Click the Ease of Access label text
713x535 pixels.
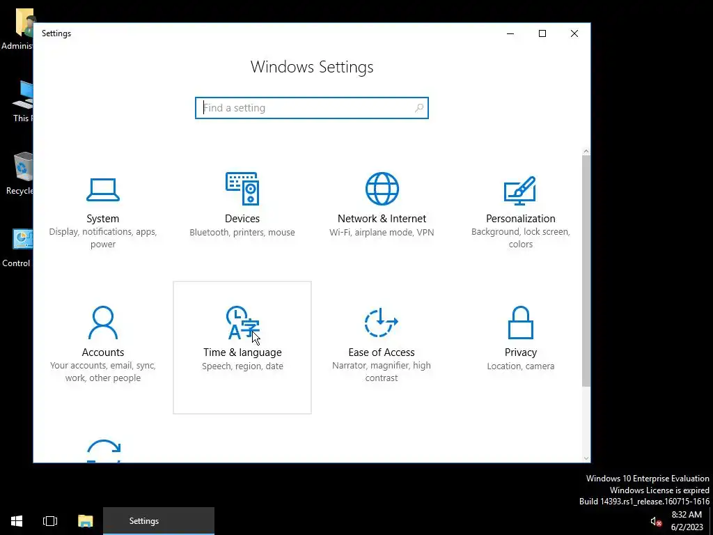click(x=382, y=352)
